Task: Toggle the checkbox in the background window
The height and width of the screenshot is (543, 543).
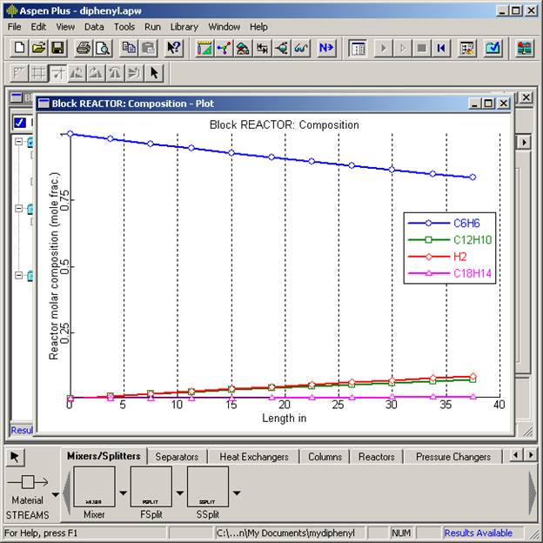Action: [20, 123]
